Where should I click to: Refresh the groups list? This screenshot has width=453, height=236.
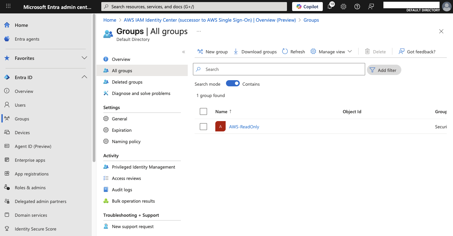pos(285,51)
